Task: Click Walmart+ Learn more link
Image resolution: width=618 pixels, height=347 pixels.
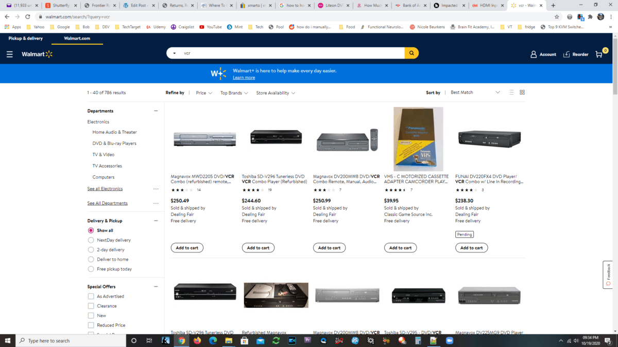Action: pyautogui.click(x=244, y=78)
